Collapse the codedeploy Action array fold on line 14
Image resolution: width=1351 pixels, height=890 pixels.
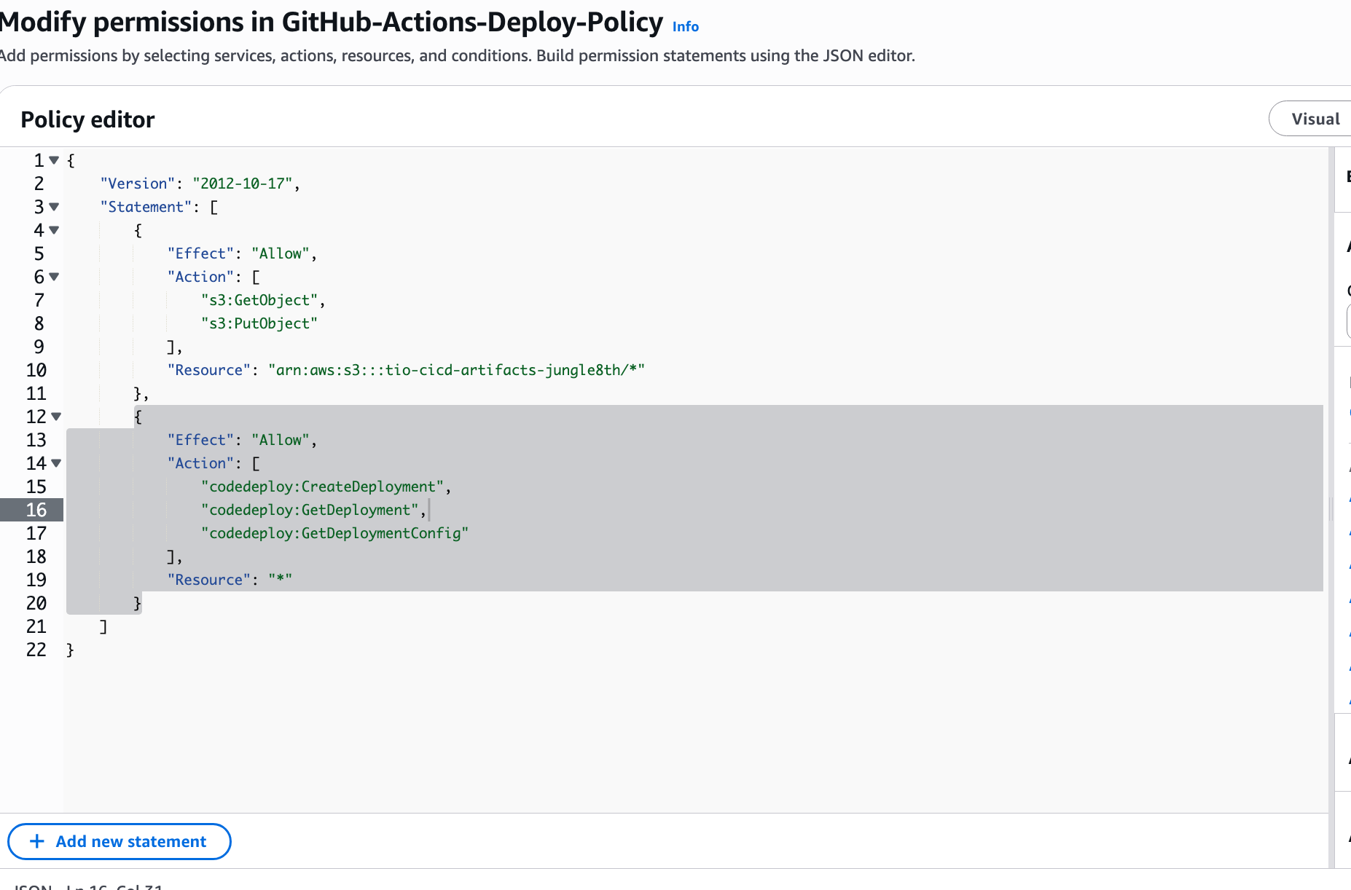pos(56,463)
